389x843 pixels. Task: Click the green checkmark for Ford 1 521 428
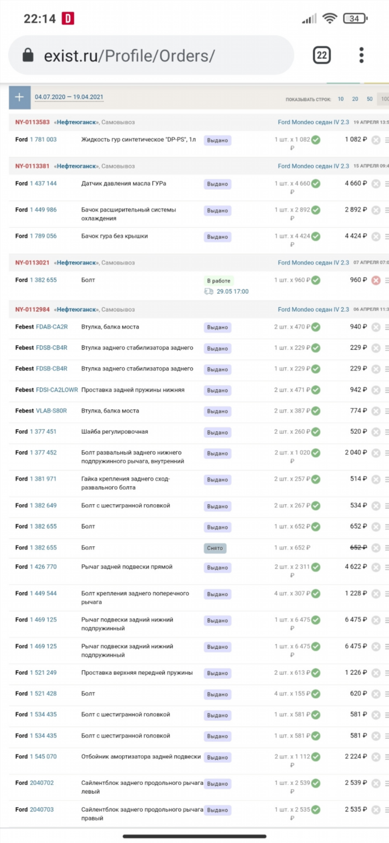point(316,694)
